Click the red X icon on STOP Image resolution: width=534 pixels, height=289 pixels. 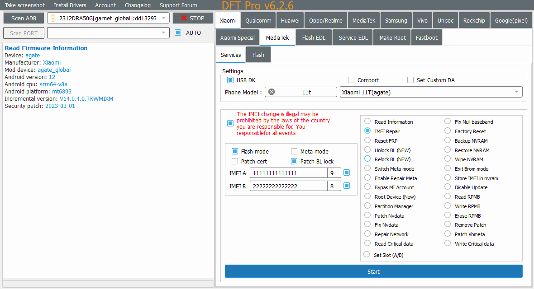[x=184, y=18]
